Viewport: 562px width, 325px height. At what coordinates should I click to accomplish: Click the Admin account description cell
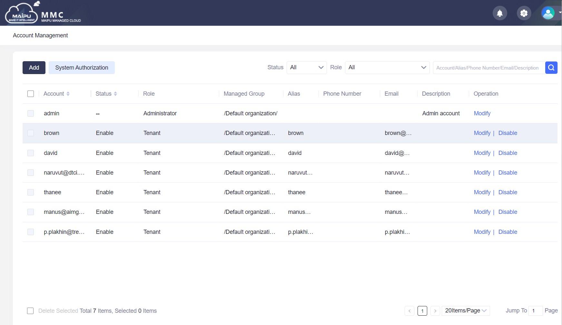[x=441, y=113]
